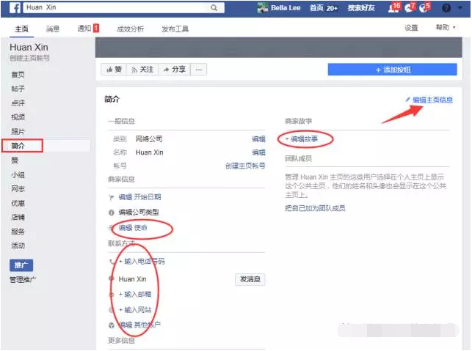
Task: Select 网志 in the left sidebar
Action: (18, 189)
